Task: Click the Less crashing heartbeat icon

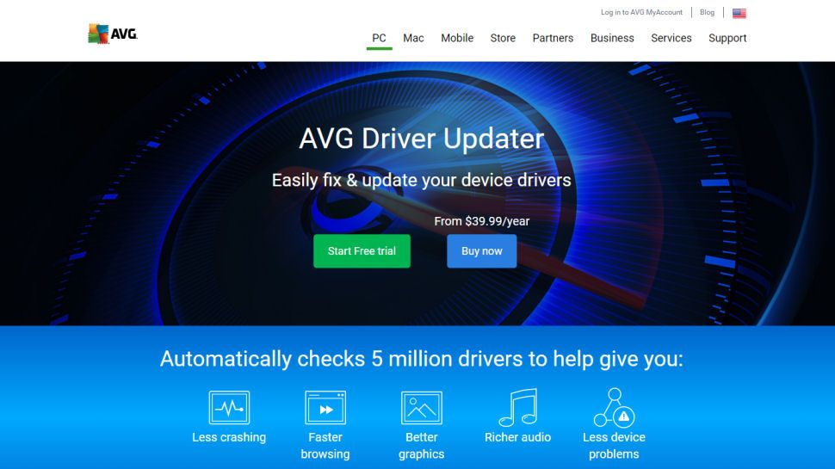Action: (x=229, y=407)
